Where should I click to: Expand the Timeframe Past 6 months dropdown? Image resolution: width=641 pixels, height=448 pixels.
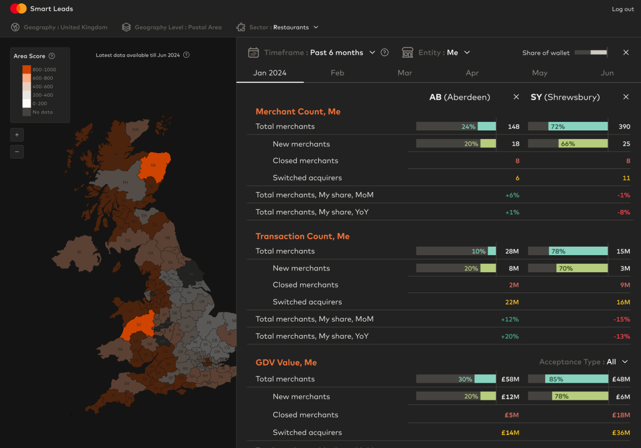[x=372, y=52]
